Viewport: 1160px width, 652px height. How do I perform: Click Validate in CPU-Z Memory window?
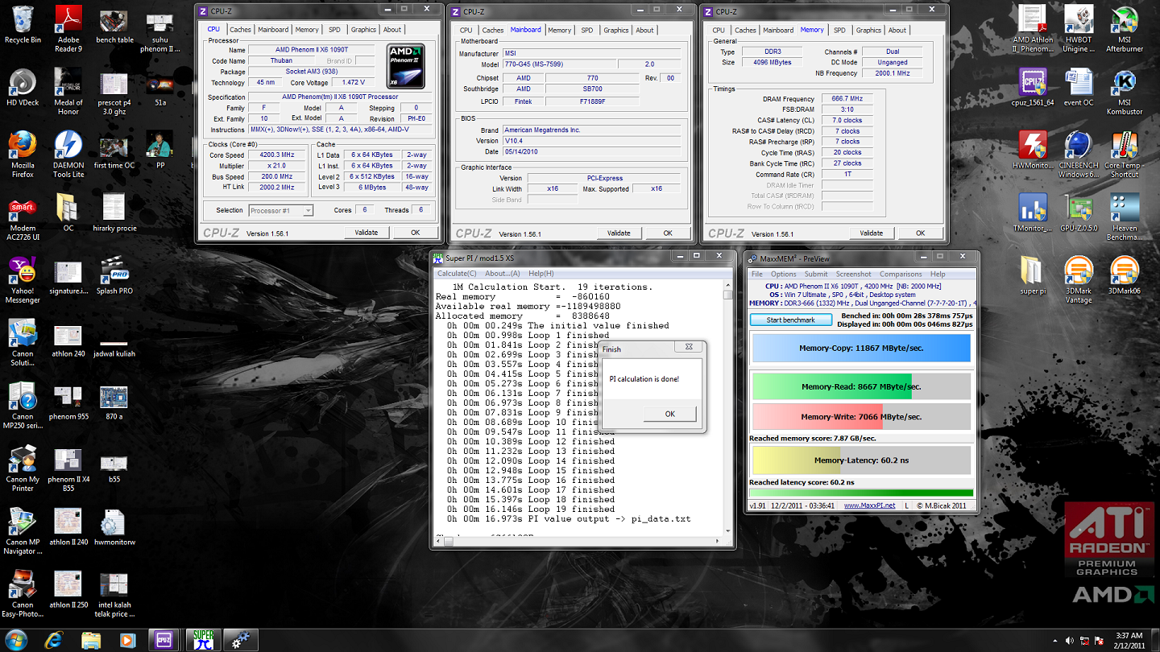click(x=871, y=233)
